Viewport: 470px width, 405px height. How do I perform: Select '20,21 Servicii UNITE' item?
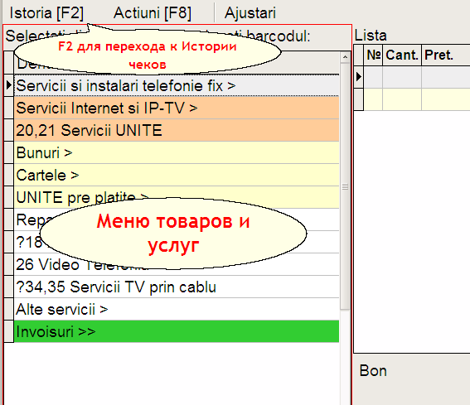[x=177, y=130]
